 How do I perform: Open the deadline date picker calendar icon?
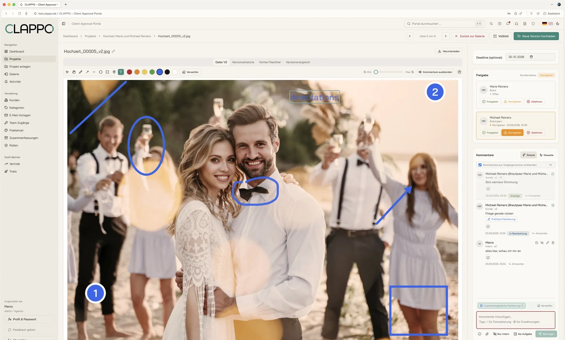pos(531,57)
